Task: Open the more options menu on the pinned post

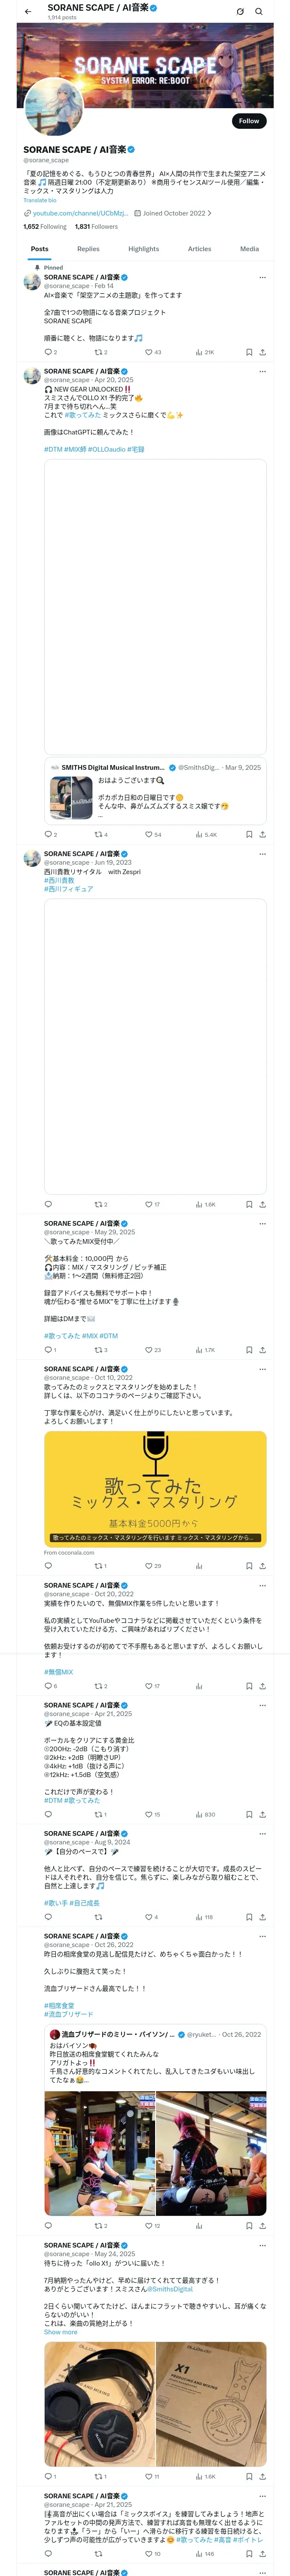Action: (262, 277)
